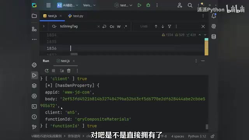Open the Services tool window
This screenshot has height=140, width=249.
pos(34,96)
